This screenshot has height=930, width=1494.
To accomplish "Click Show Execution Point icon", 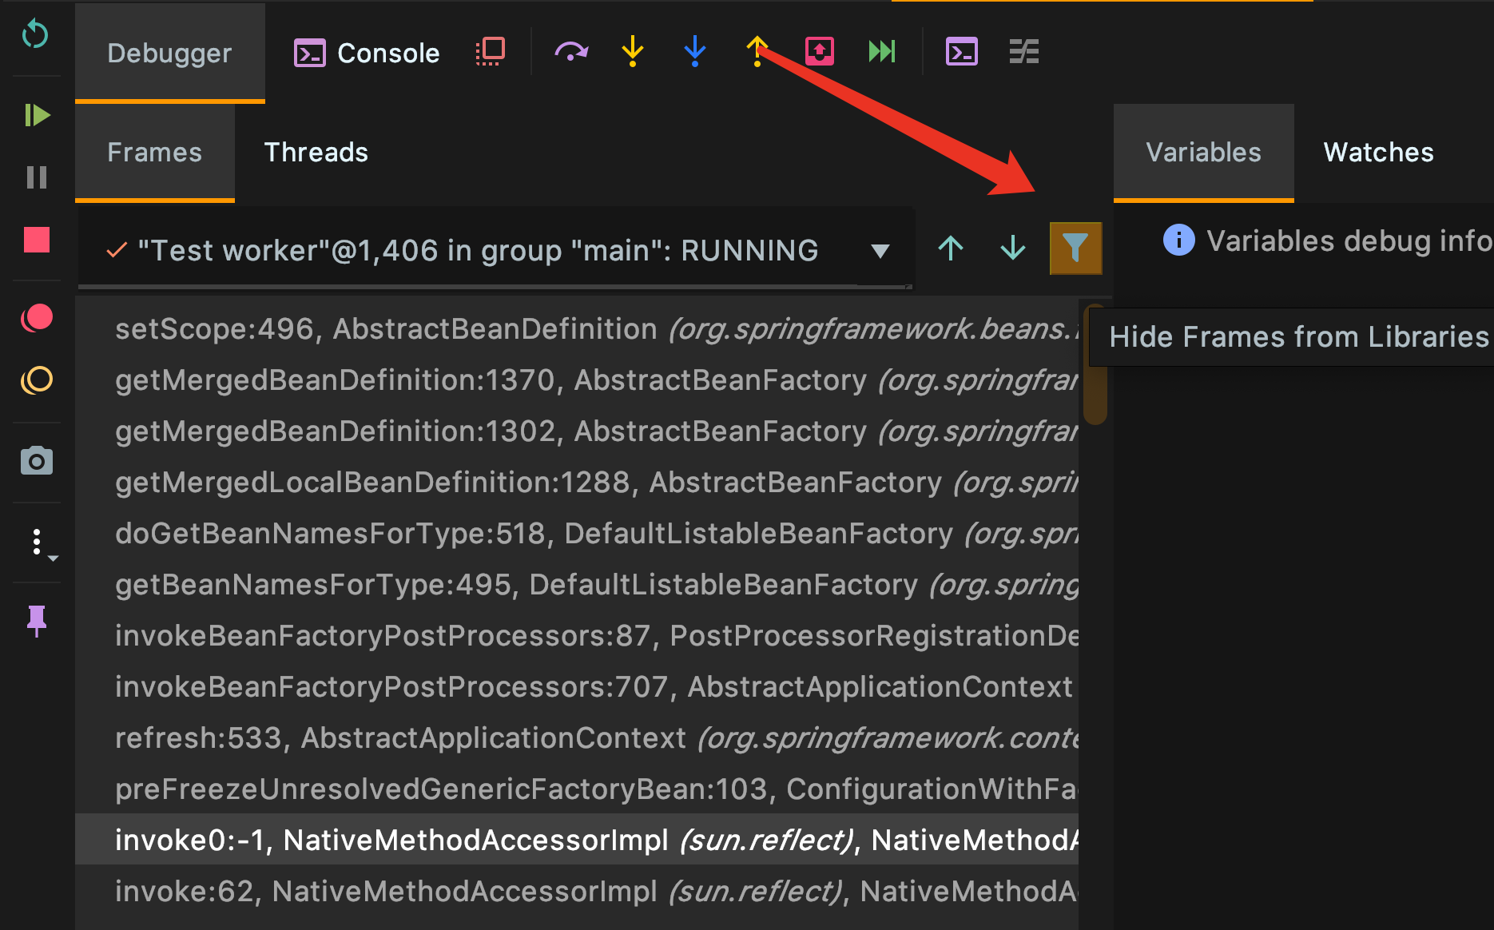I will click(491, 52).
